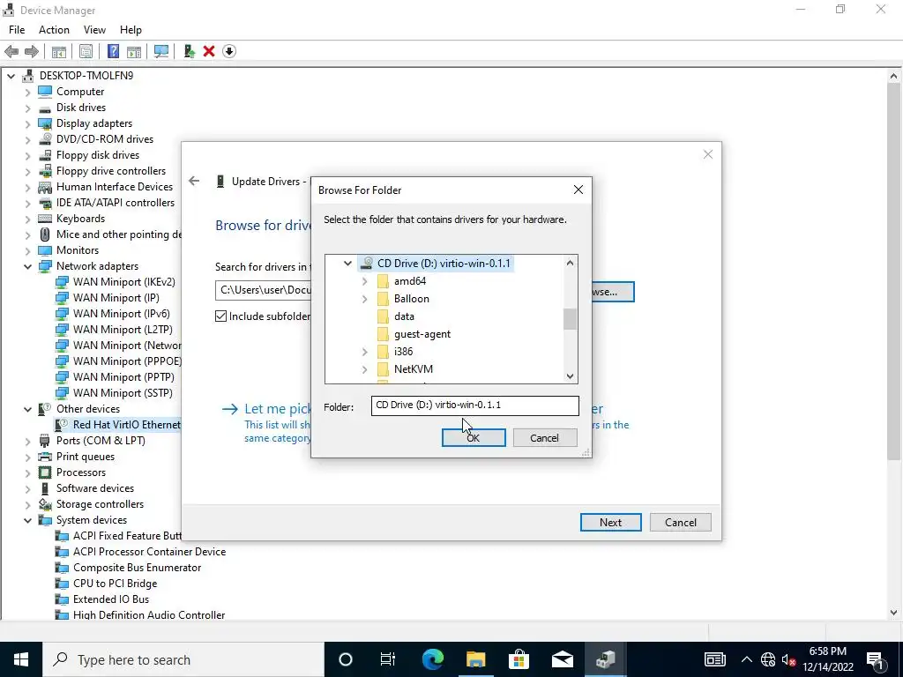Open Microsoft Edge from taskbar
This screenshot has height=677, width=903.
432,659
